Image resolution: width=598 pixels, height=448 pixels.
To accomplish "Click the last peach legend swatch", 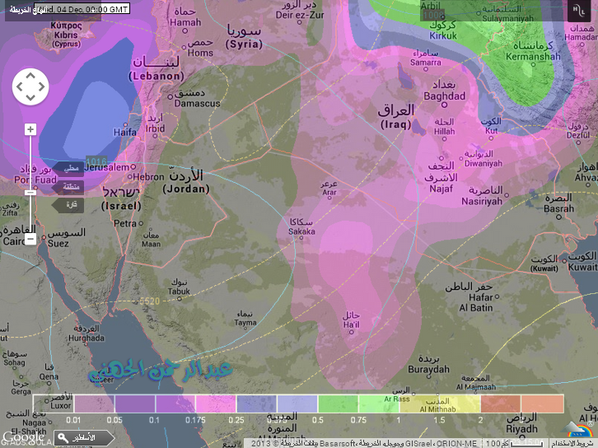I will (542, 404).
